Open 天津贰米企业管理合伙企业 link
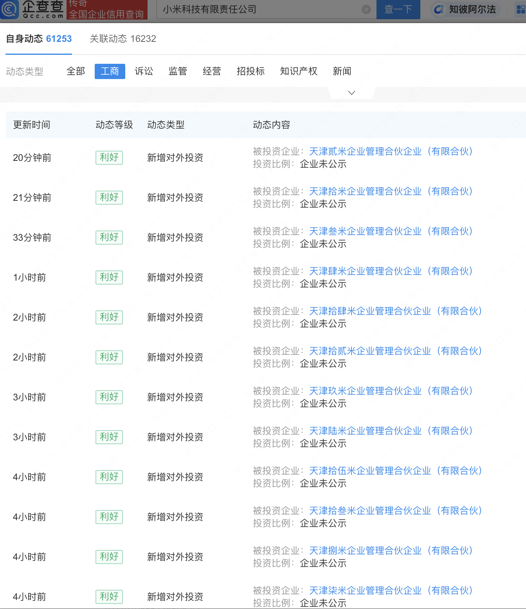 pyautogui.click(x=391, y=151)
